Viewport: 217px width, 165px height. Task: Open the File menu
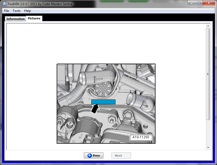pos(6,11)
